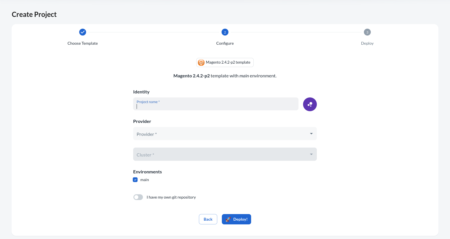Open the Cluster dropdown

221,154
